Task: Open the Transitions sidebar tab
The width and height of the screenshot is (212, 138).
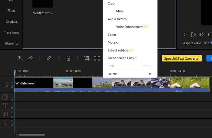Action: click(x=12, y=32)
